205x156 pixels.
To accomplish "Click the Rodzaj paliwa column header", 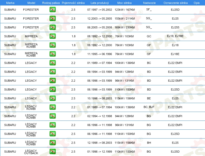I will coord(51,3).
